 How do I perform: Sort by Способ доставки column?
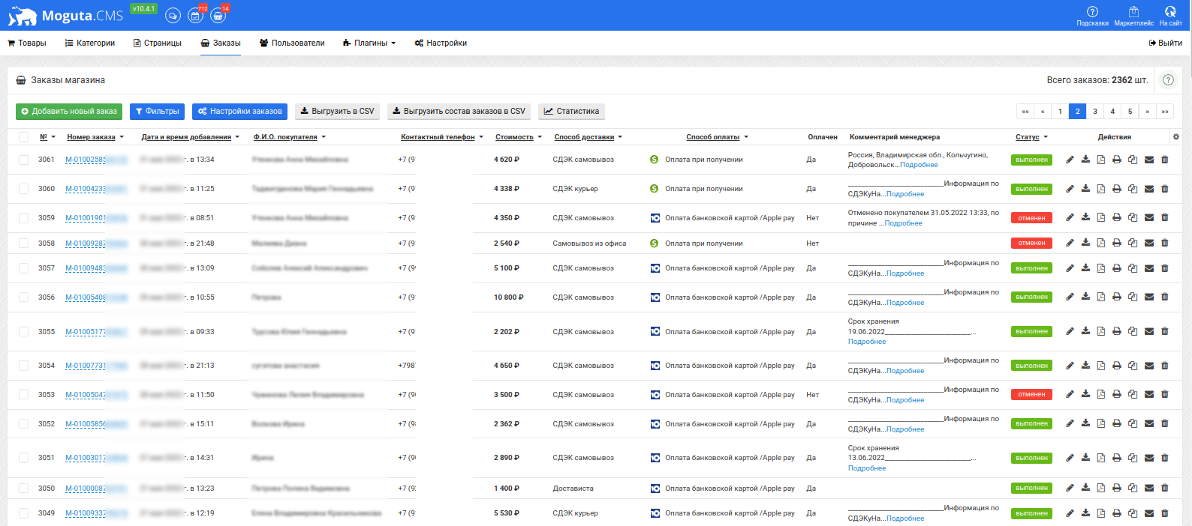588,137
